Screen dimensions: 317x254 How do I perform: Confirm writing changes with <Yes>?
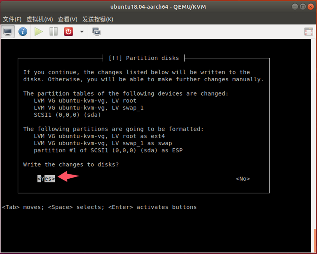[46, 179]
